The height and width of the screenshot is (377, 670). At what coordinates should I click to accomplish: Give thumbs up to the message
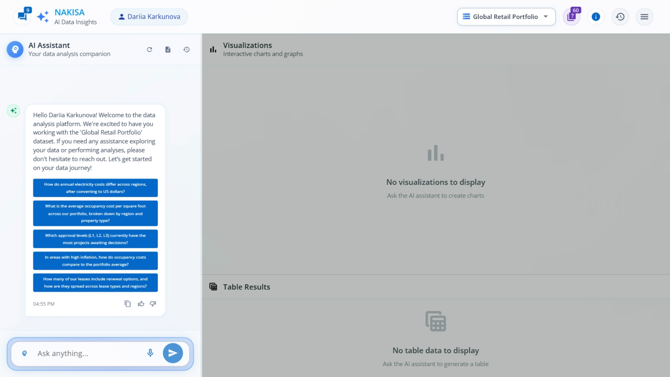coord(141,304)
